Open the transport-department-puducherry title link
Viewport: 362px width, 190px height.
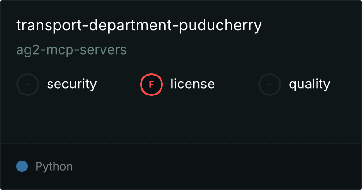(x=139, y=25)
